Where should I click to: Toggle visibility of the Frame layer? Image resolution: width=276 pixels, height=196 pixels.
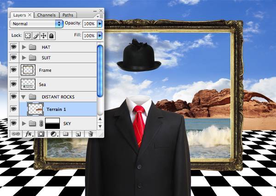coord(14,70)
